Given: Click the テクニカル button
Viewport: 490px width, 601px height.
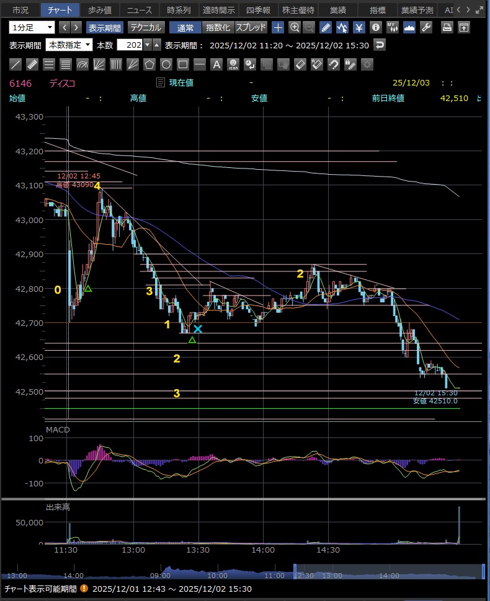Looking at the screenshot, I should point(146,27).
